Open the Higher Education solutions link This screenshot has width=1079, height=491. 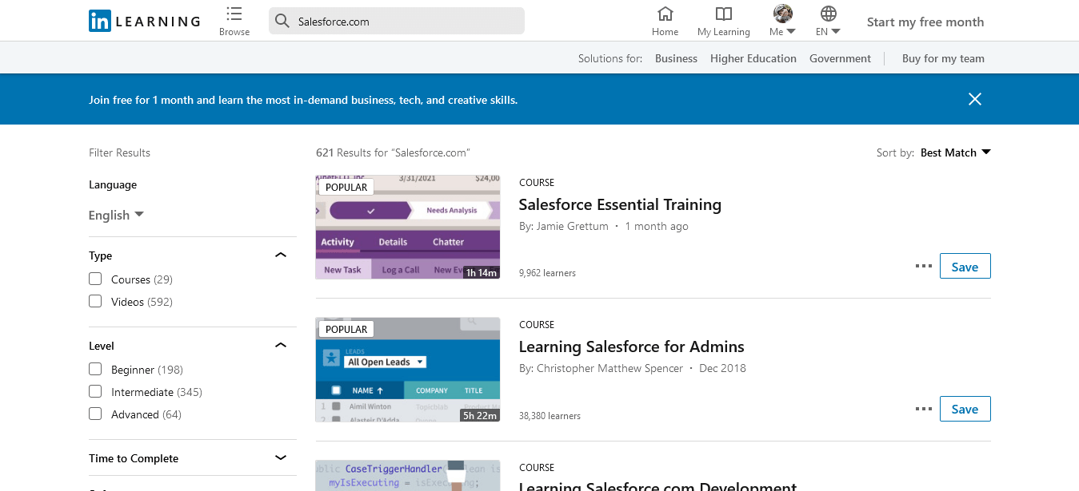point(753,58)
